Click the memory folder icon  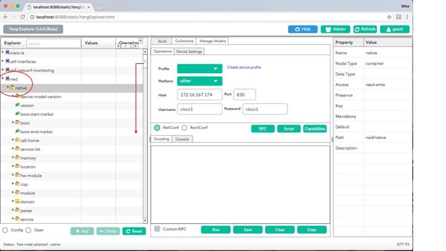tap(17, 157)
